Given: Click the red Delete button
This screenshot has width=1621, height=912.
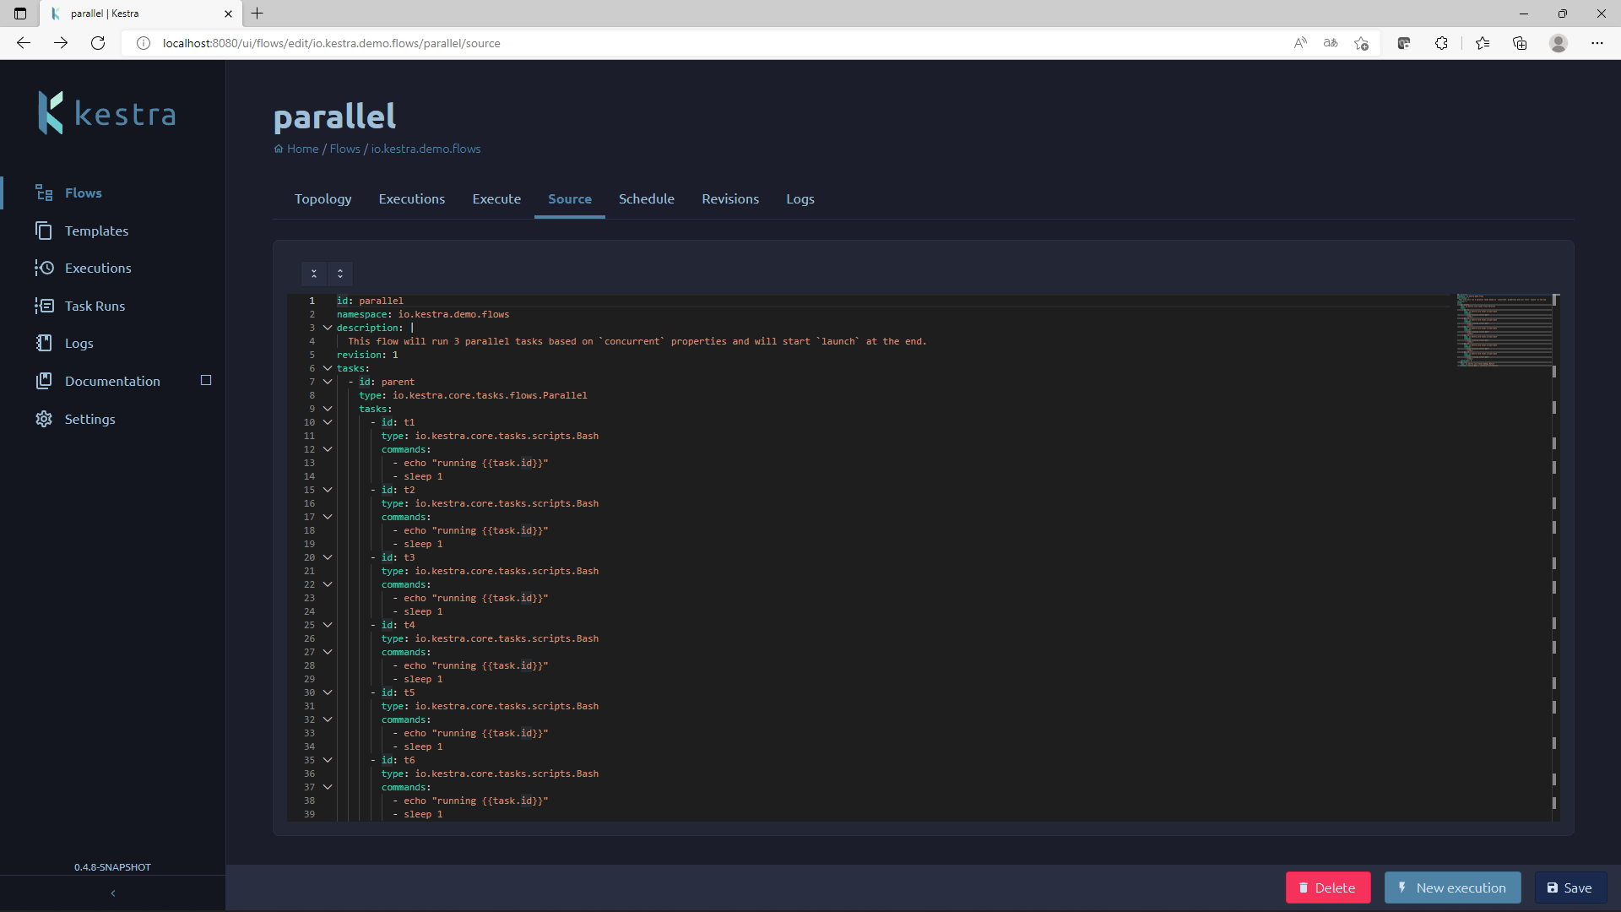Looking at the screenshot, I should coord(1327,888).
